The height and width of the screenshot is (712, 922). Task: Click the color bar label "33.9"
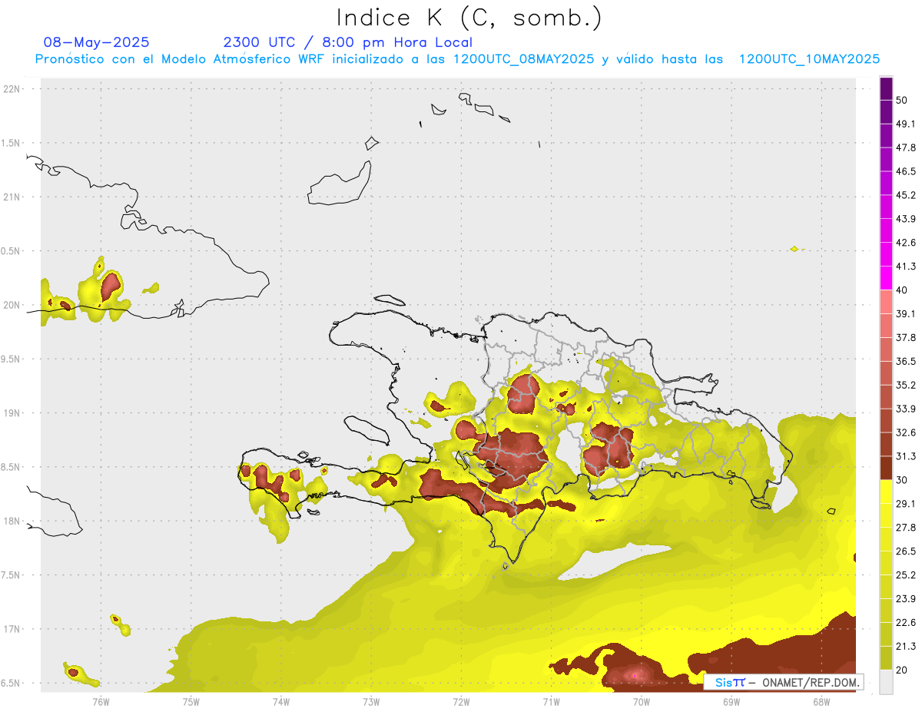pos(906,409)
